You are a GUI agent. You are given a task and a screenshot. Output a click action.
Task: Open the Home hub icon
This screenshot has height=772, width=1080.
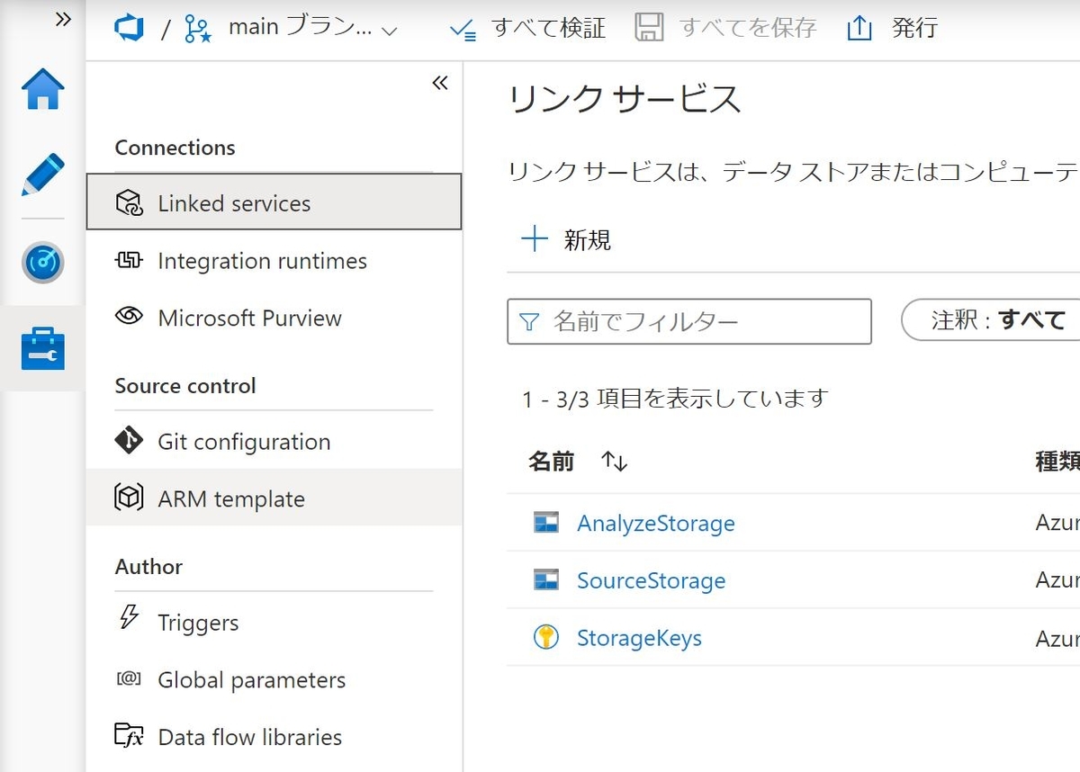click(43, 90)
